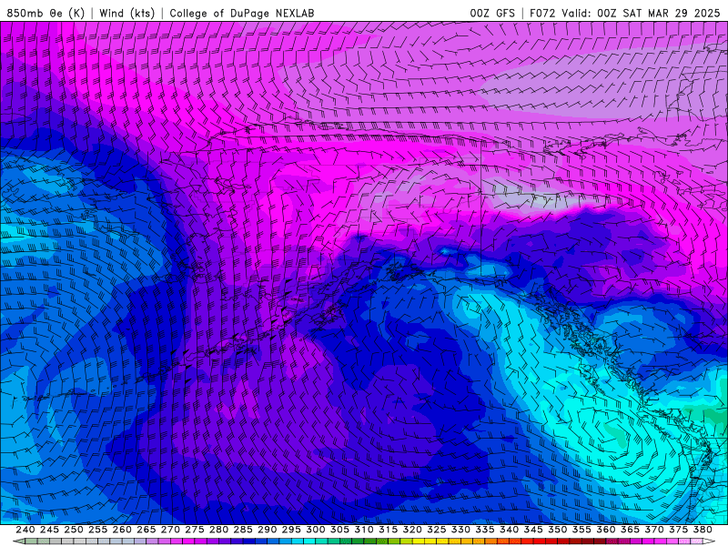The image size is (728, 546).
Task: Click the 340 value on the color scale
Action: click(509, 530)
